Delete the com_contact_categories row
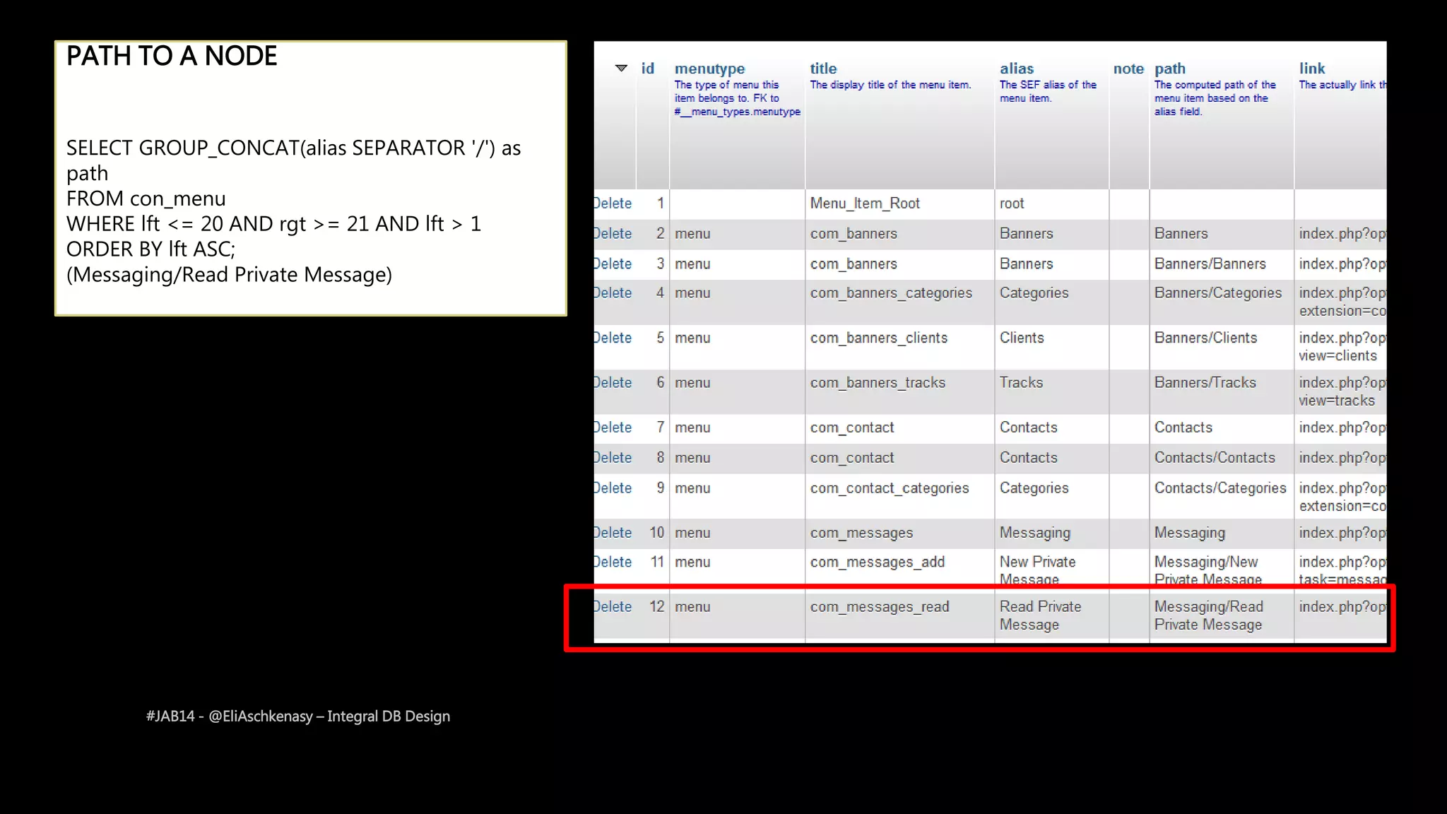The width and height of the screenshot is (1447, 814). (x=613, y=488)
